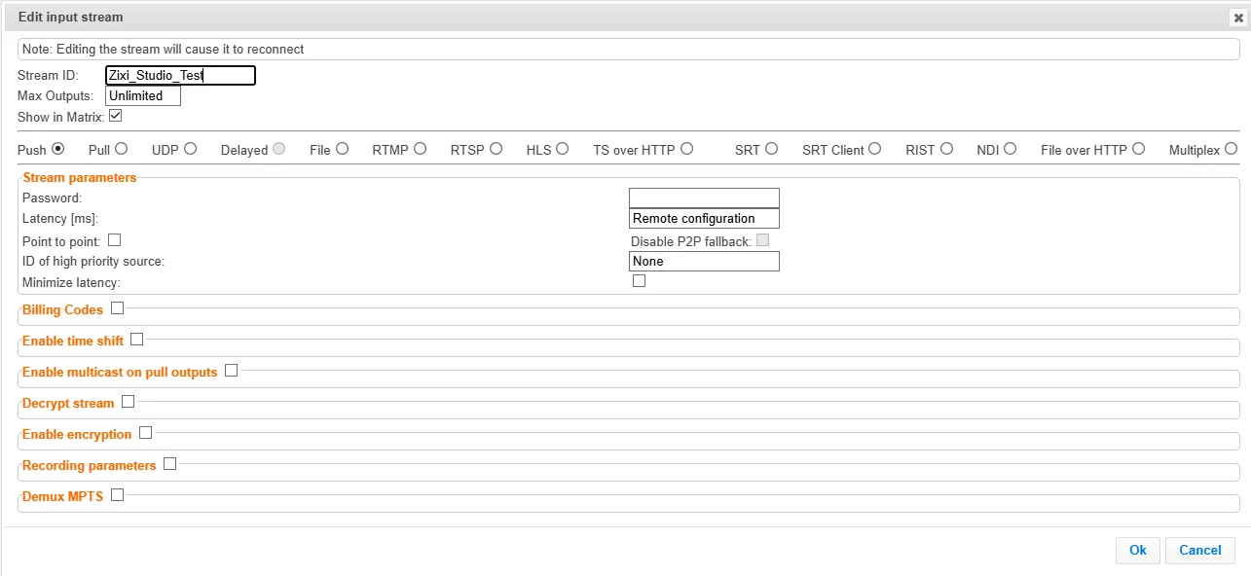Click the Password input field

[704, 198]
